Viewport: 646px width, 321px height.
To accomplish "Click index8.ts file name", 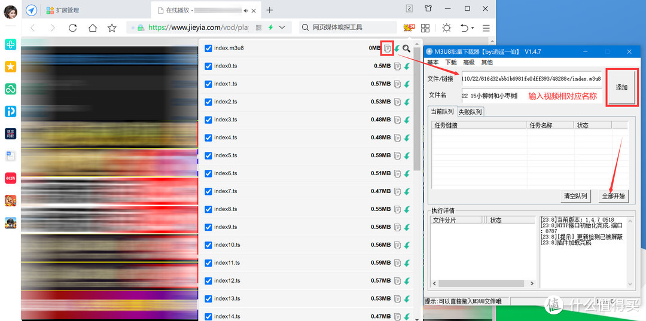I will coord(226,209).
